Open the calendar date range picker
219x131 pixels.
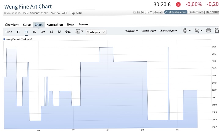coord(78,31)
